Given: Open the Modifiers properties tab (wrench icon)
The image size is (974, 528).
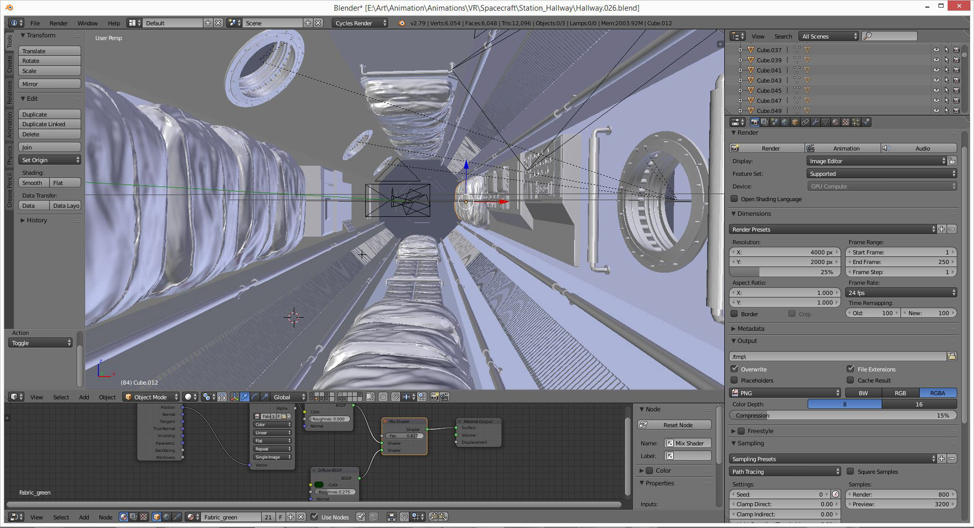Looking at the screenshot, I should coord(815,122).
